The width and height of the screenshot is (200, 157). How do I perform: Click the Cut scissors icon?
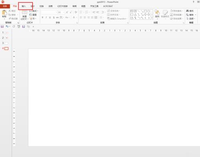point(10,11)
